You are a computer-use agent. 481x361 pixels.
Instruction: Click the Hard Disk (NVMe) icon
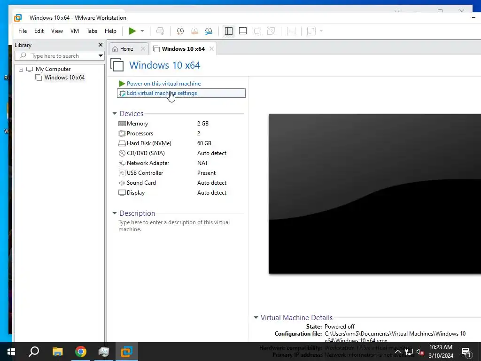[x=122, y=143]
